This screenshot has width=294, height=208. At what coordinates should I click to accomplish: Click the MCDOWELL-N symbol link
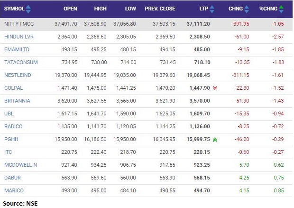20,165
